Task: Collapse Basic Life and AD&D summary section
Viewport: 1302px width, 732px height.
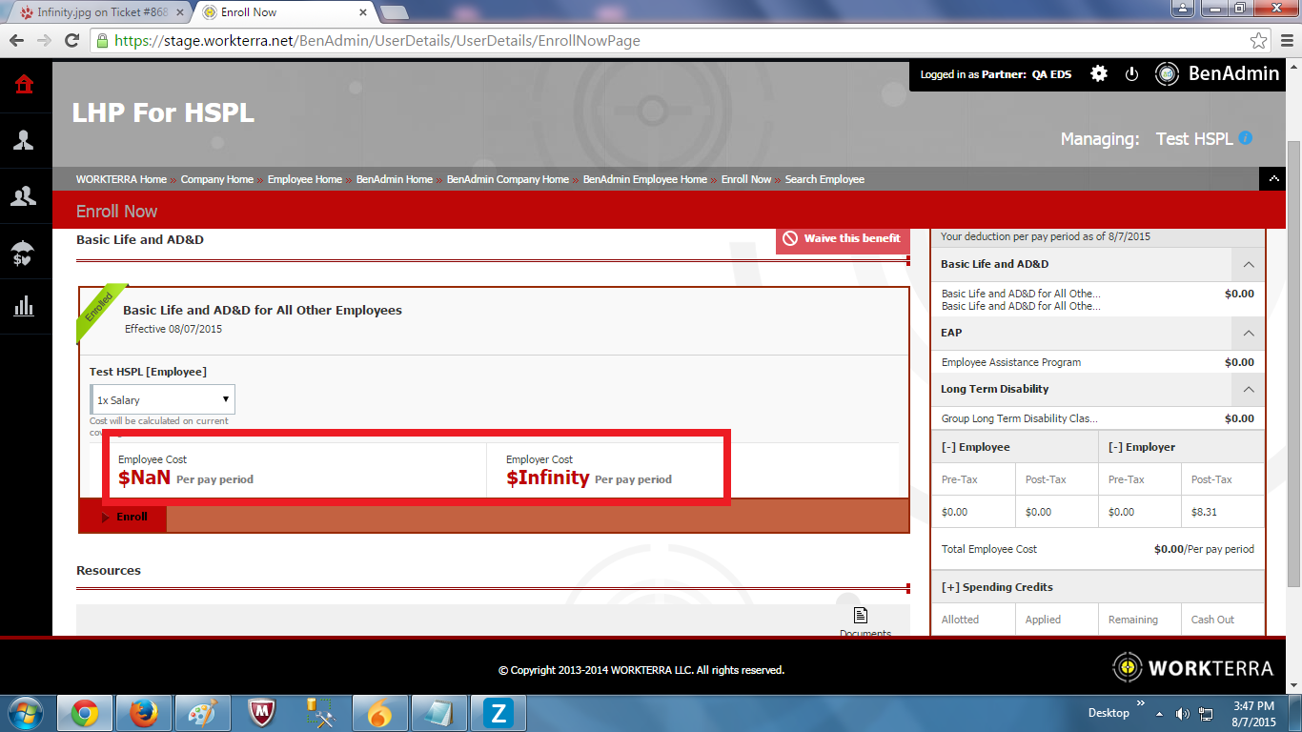Action: click(1248, 264)
